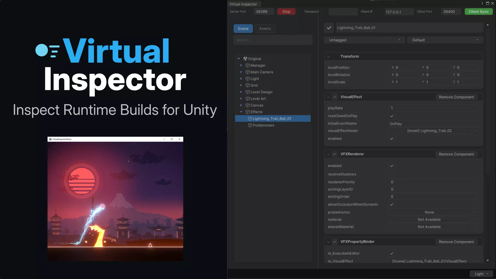Select the Scene tab
The width and height of the screenshot is (496, 279).
(x=243, y=28)
